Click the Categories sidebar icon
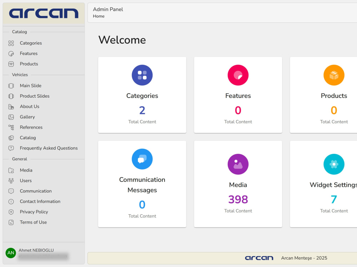The width and height of the screenshot is (357, 267). click(11, 43)
